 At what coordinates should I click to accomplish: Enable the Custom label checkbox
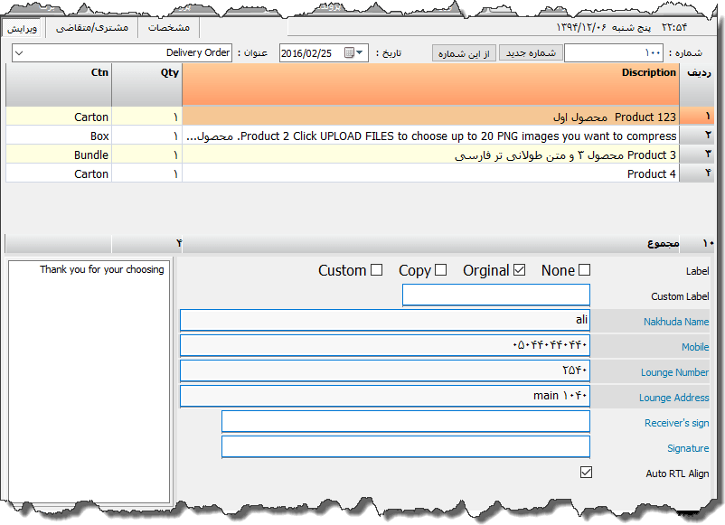click(377, 270)
